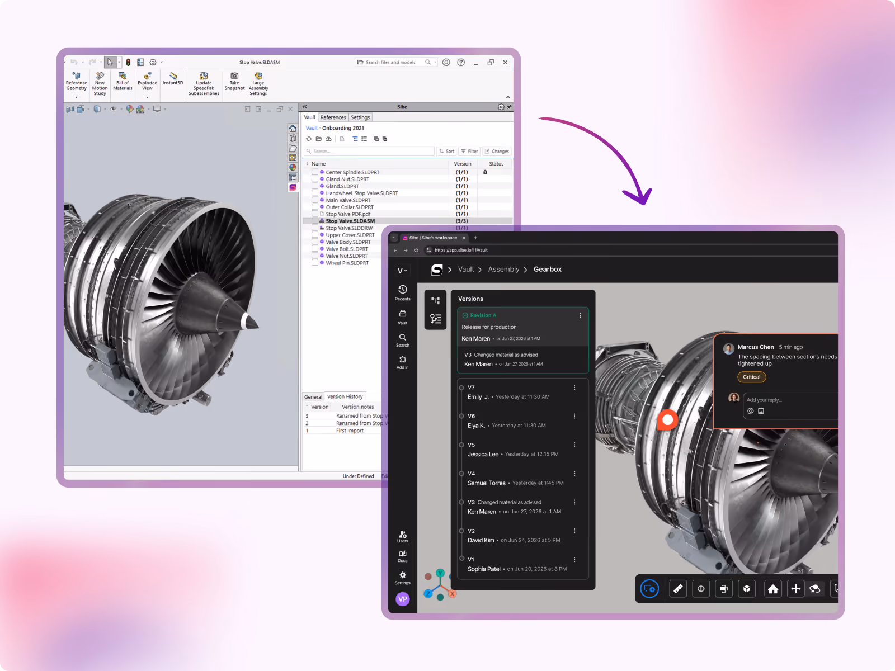Screen dimensions: 895x671
Task: Open Revision A options menu
Action: [580, 315]
